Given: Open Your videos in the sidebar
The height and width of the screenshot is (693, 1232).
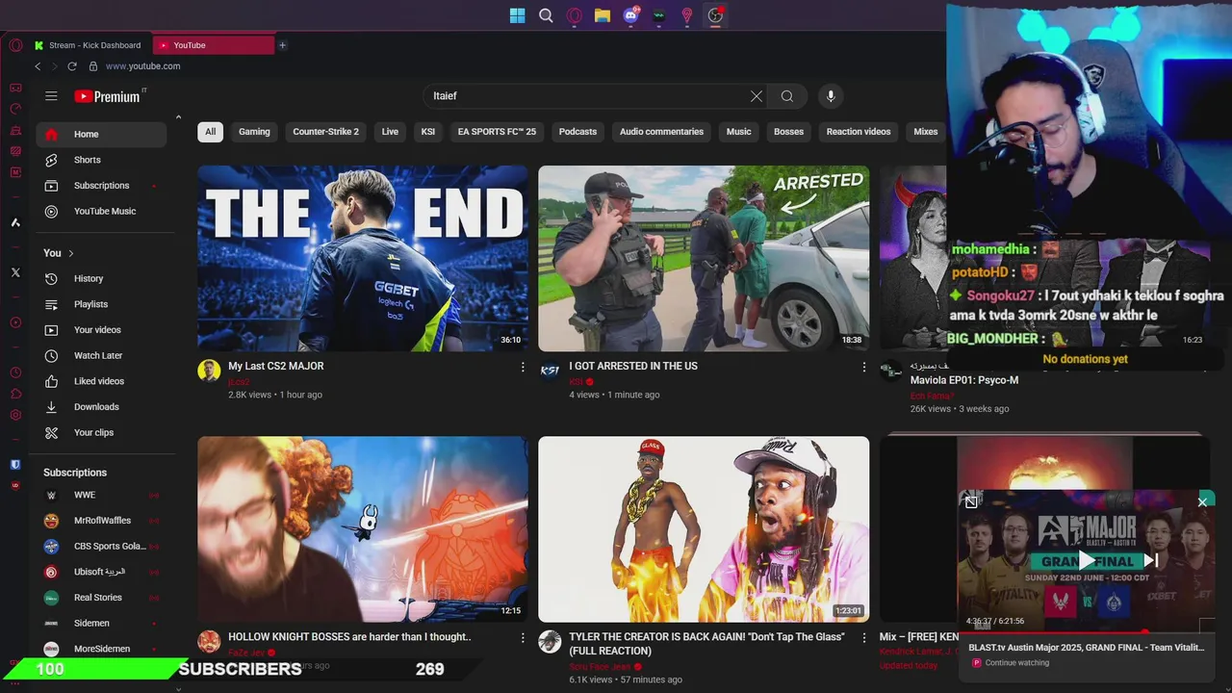Looking at the screenshot, I should 101,330.
